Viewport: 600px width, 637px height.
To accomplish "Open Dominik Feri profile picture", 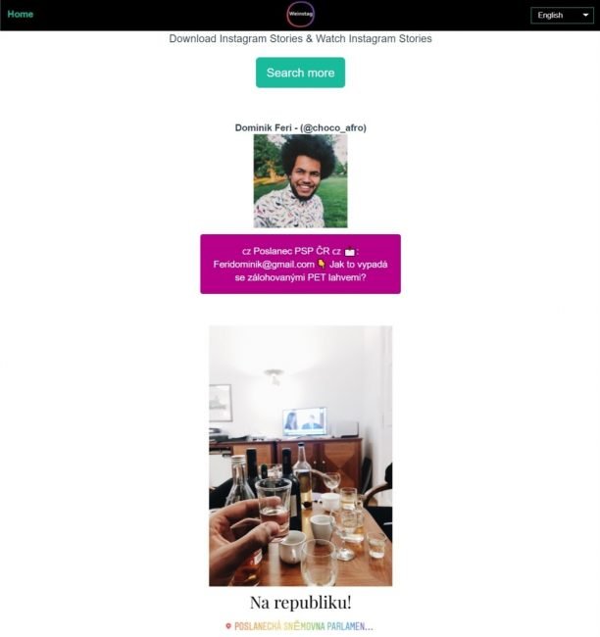I will point(300,181).
